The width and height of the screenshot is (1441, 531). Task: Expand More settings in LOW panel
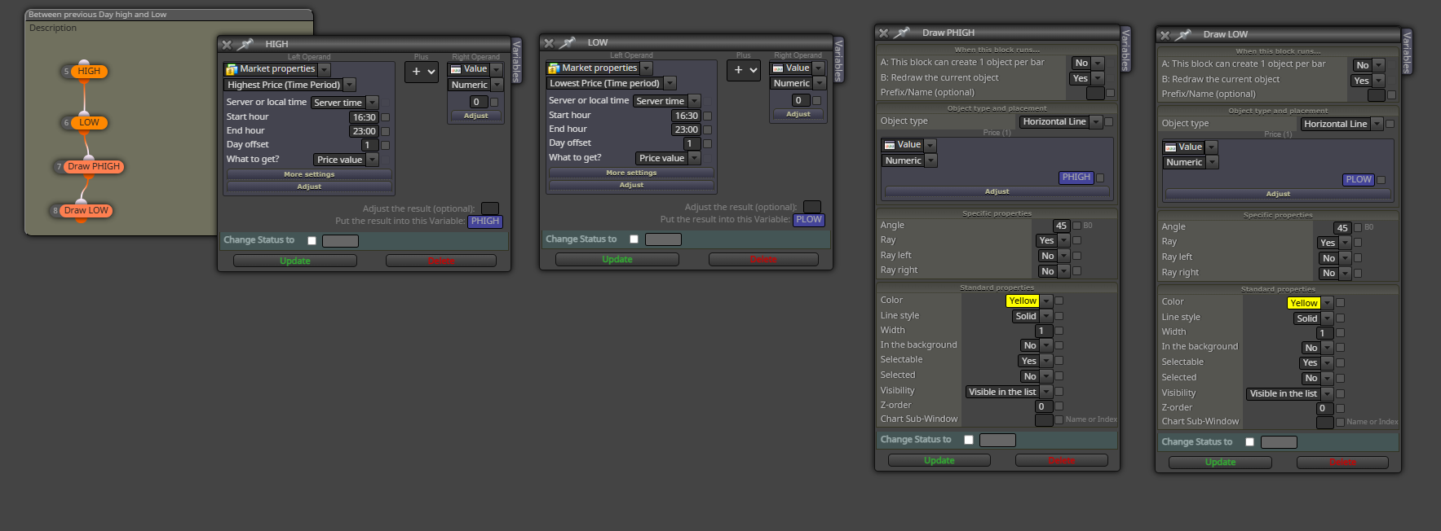coord(631,173)
